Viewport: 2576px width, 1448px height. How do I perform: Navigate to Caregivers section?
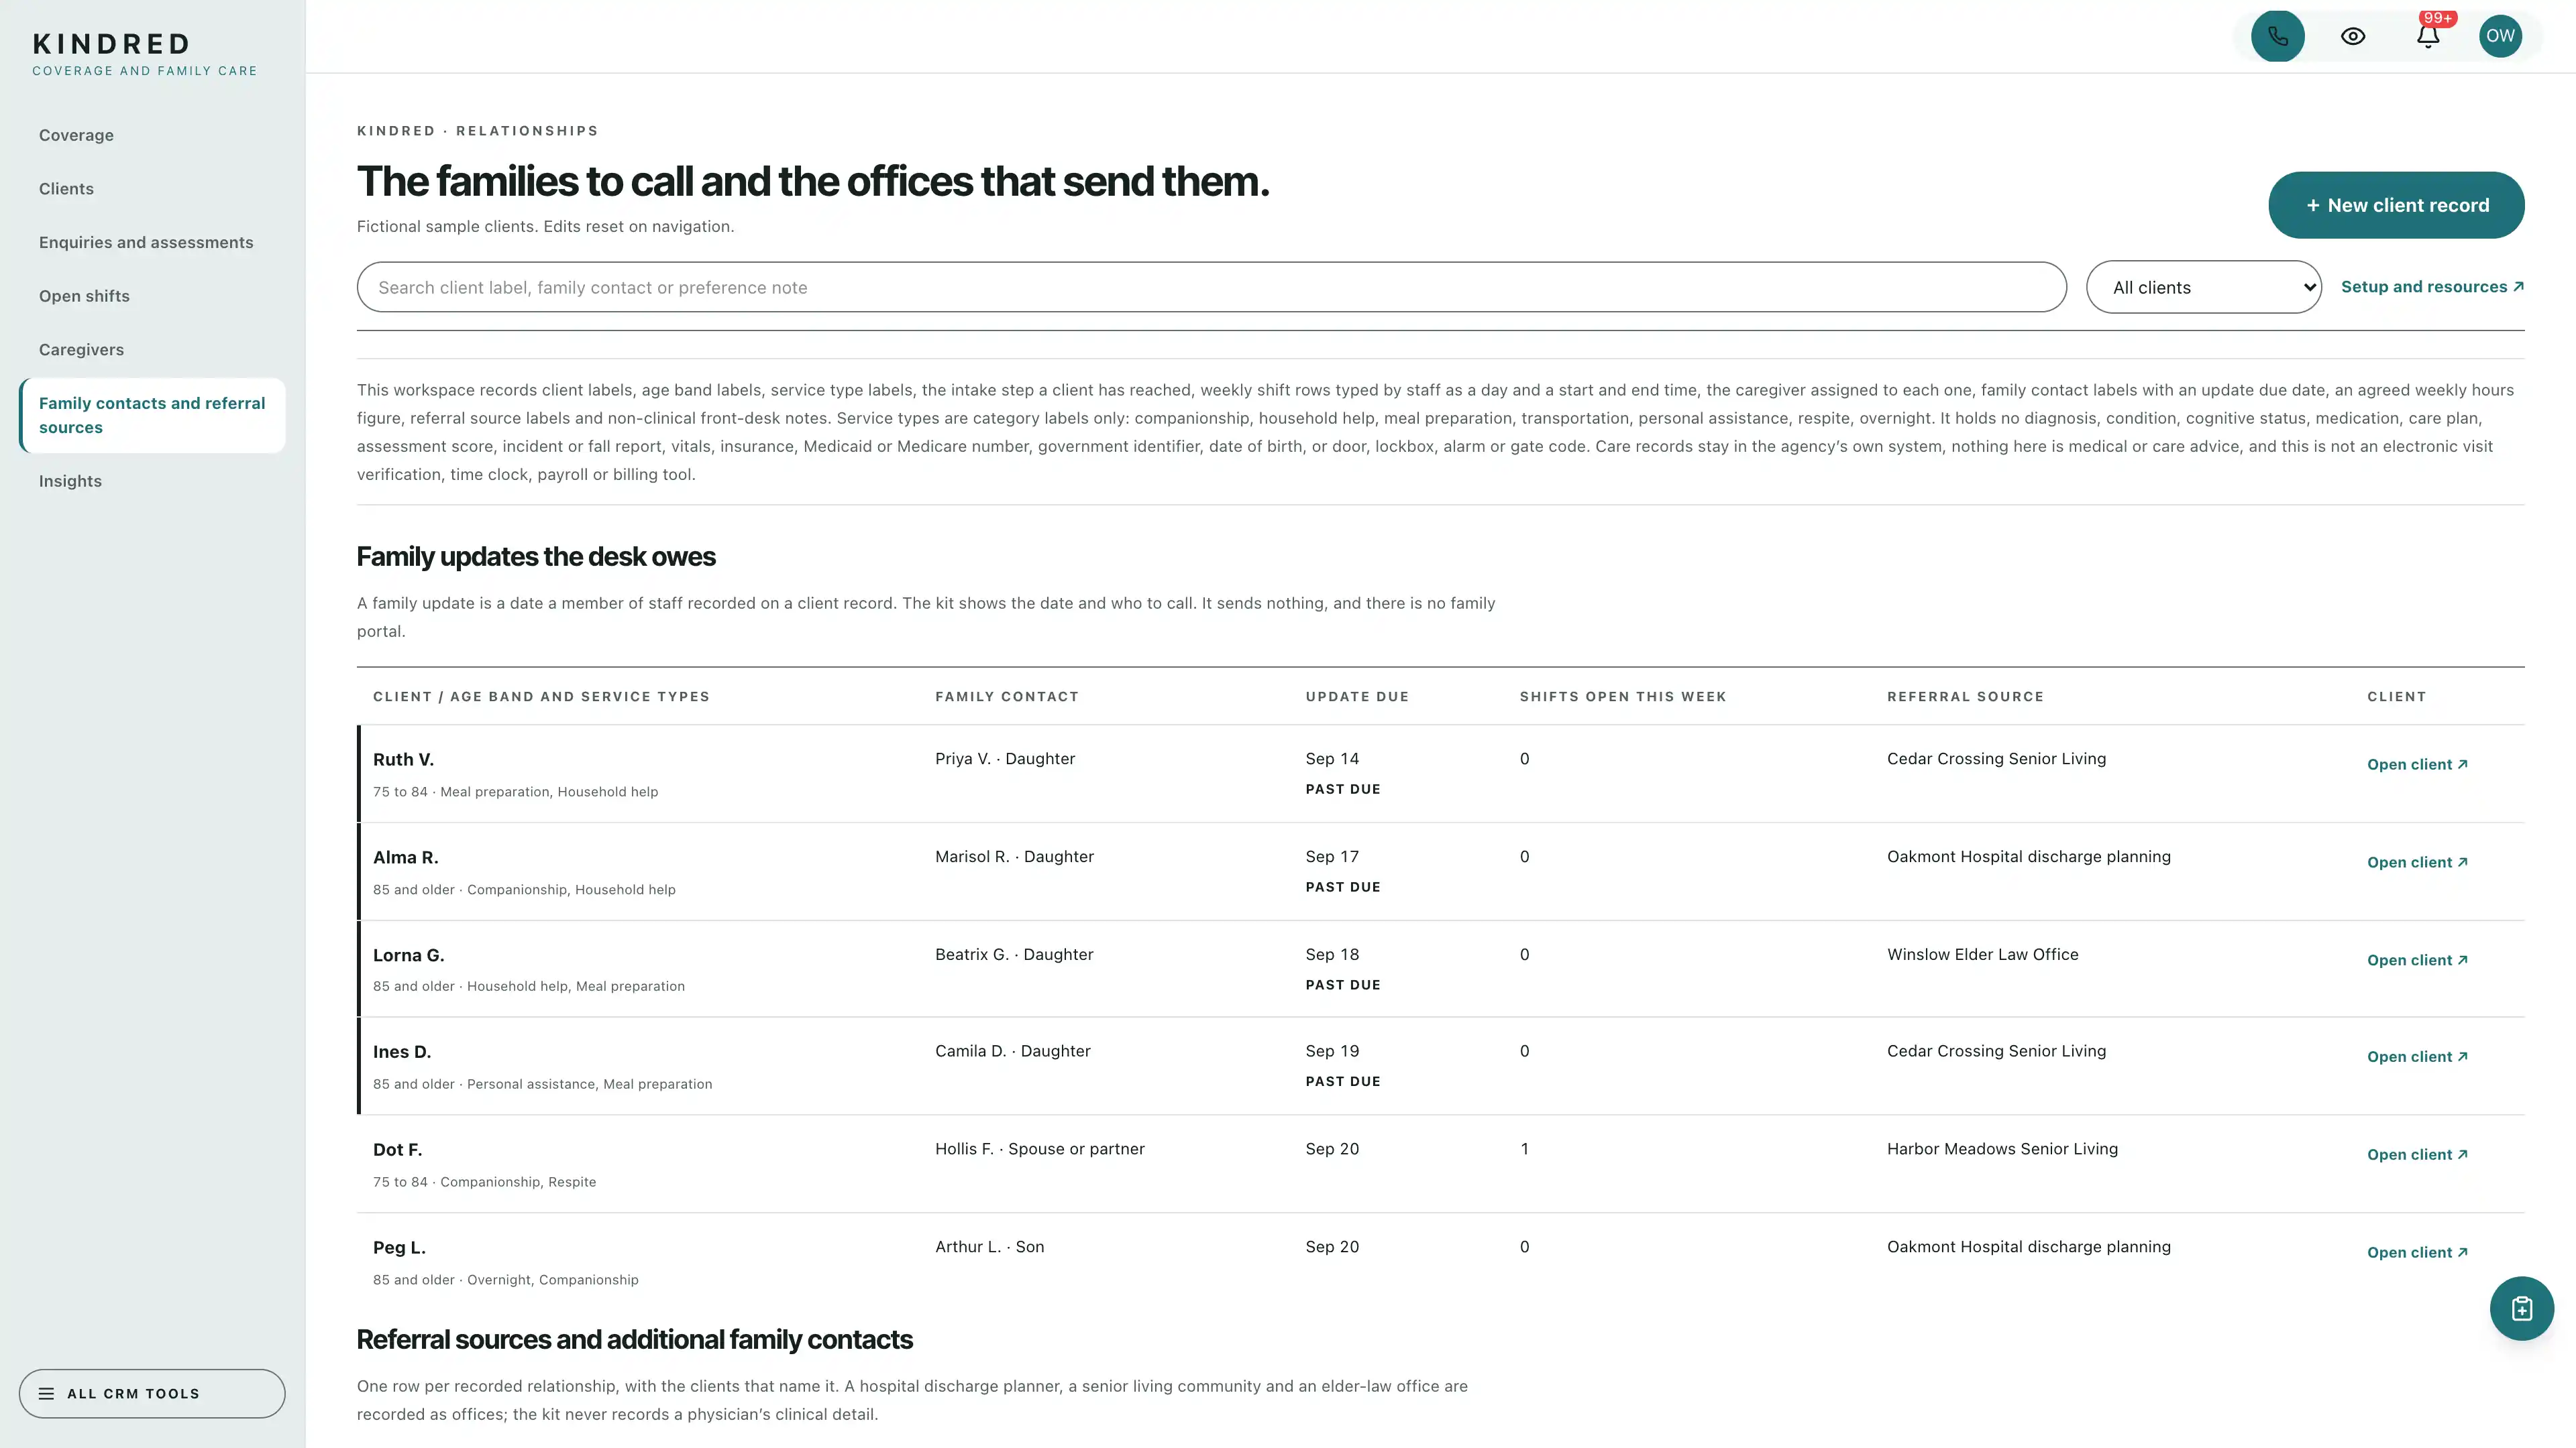[x=81, y=350]
